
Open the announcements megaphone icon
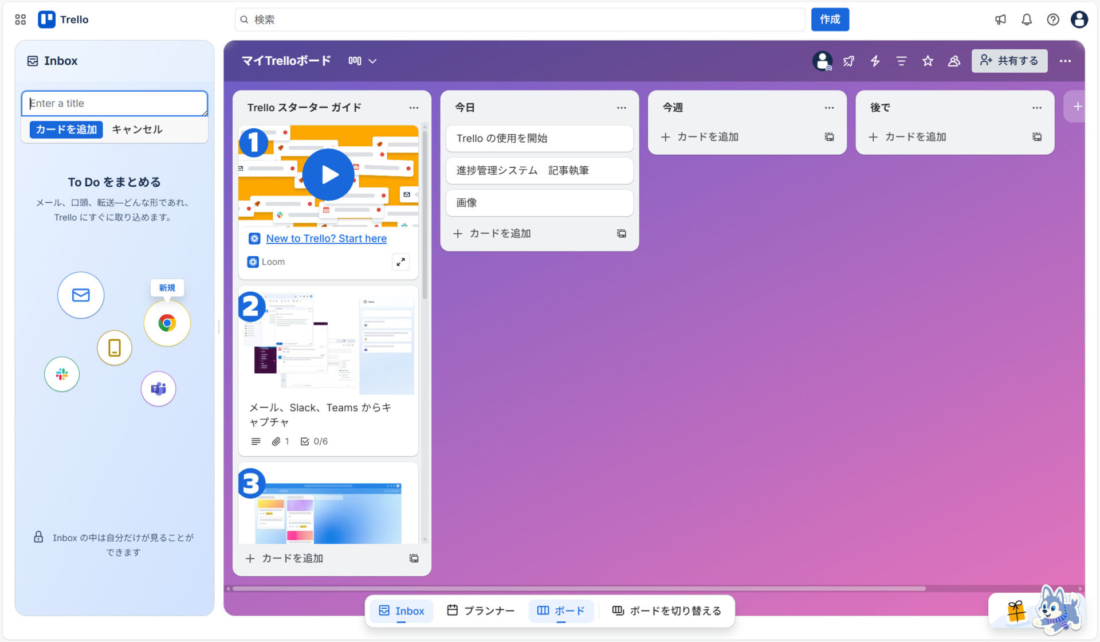click(1000, 19)
